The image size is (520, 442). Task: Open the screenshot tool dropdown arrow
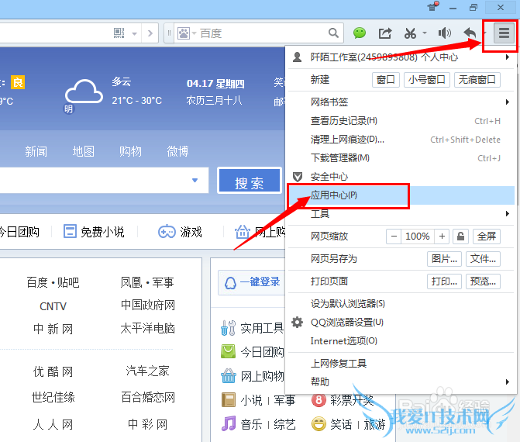click(425, 33)
